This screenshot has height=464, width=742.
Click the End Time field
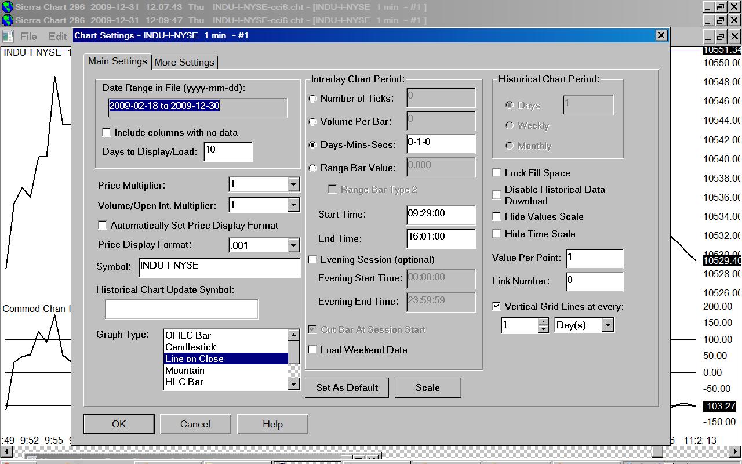441,238
